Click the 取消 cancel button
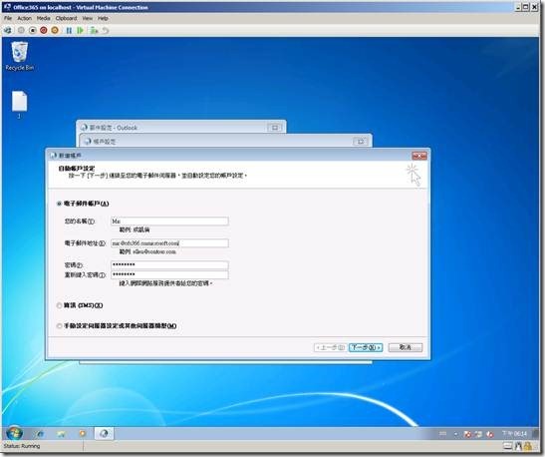This screenshot has width=545, height=457. pyautogui.click(x=406, y=347)
